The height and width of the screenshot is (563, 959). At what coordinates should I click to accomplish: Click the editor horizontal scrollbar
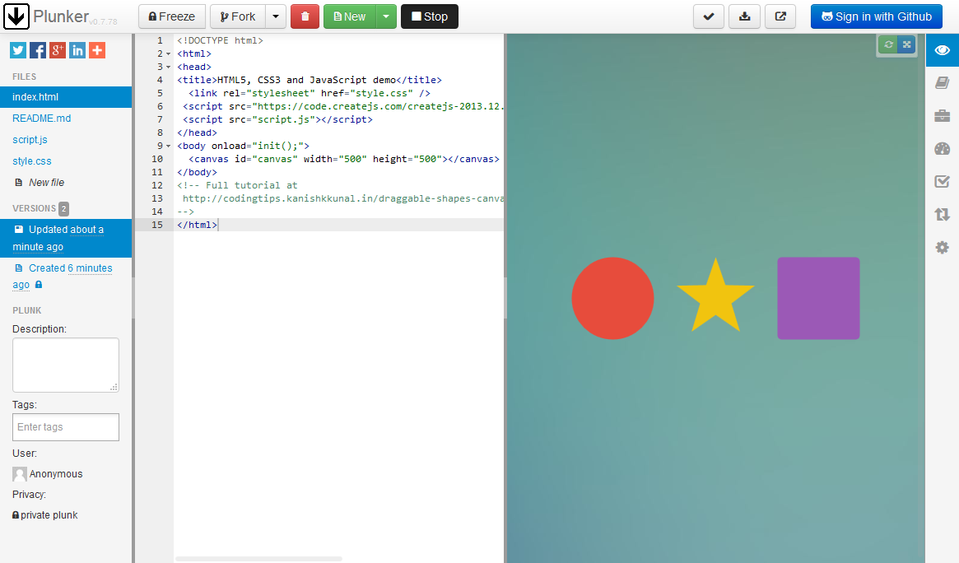pos(258,559)
